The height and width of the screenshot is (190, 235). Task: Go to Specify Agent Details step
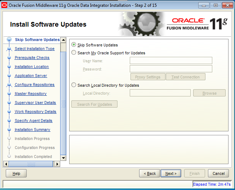[x=34, y=121]
